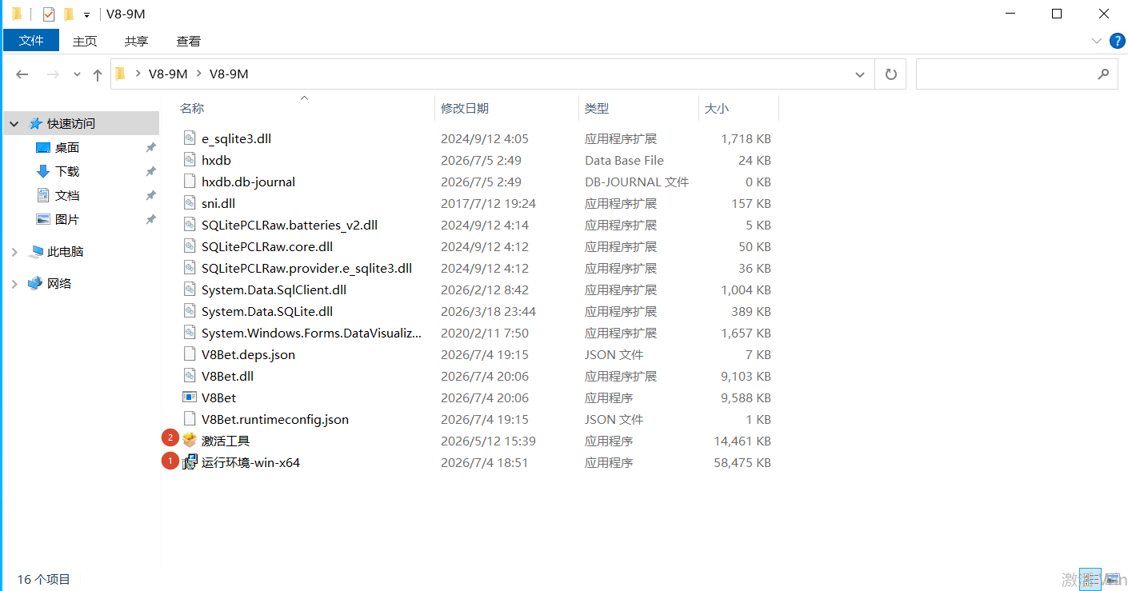Refresh the current folder view
Viewport: 1128px width, 591px height.
[x=890, y=74]
